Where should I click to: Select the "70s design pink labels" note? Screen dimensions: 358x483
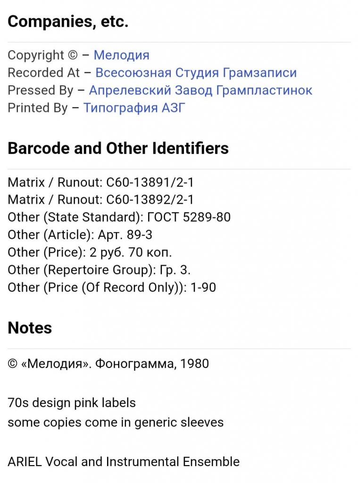click(x=72, y=403)
